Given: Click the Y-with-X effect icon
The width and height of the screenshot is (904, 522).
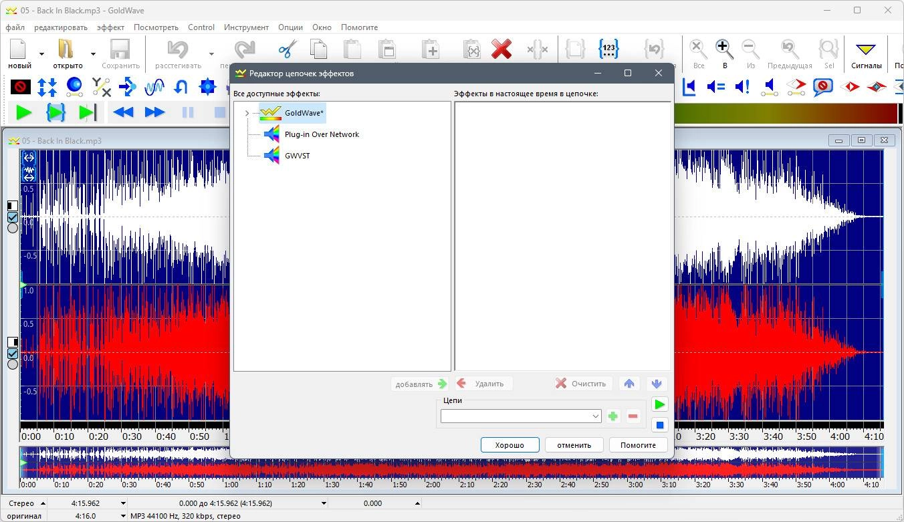Looking at the screenshot, I should point(101,87).
